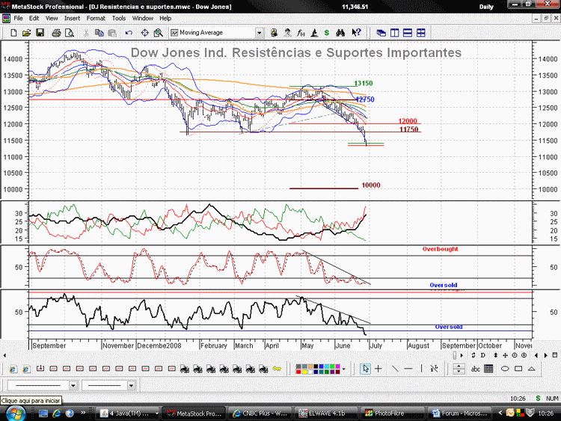Tile windows in a four-pane grid icon
The height and width of the screenshot is (421, 561).
click(x=420, y=33)
